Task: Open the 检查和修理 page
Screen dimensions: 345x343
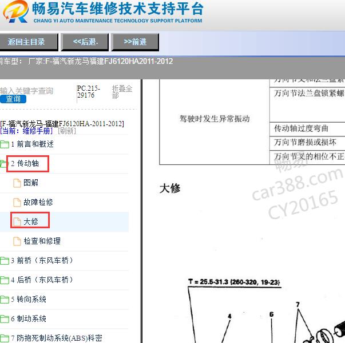Action: click(42, 241)
